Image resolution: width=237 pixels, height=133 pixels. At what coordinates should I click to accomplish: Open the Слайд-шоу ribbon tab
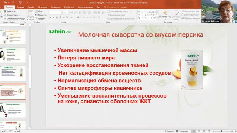click(69, 7)
